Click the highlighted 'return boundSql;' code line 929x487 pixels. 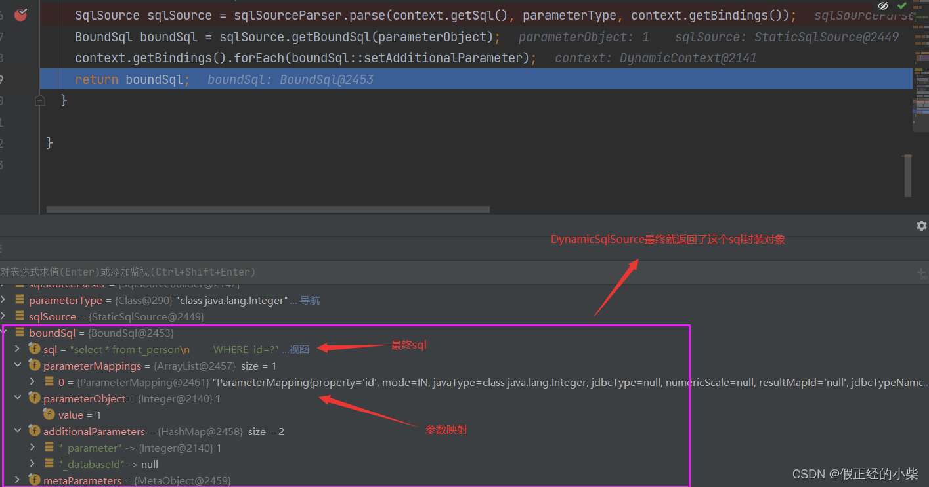click(476, 79)
